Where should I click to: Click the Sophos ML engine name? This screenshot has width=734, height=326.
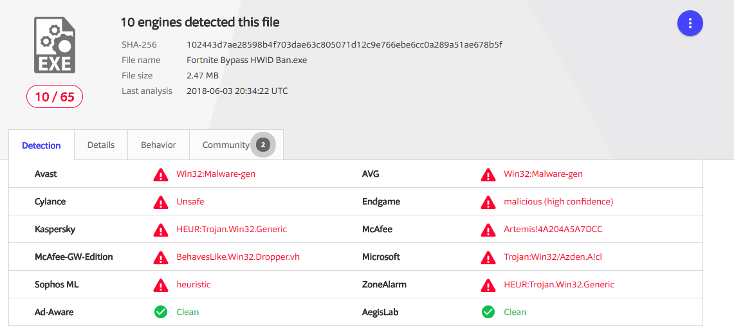(x=55, y=284)
